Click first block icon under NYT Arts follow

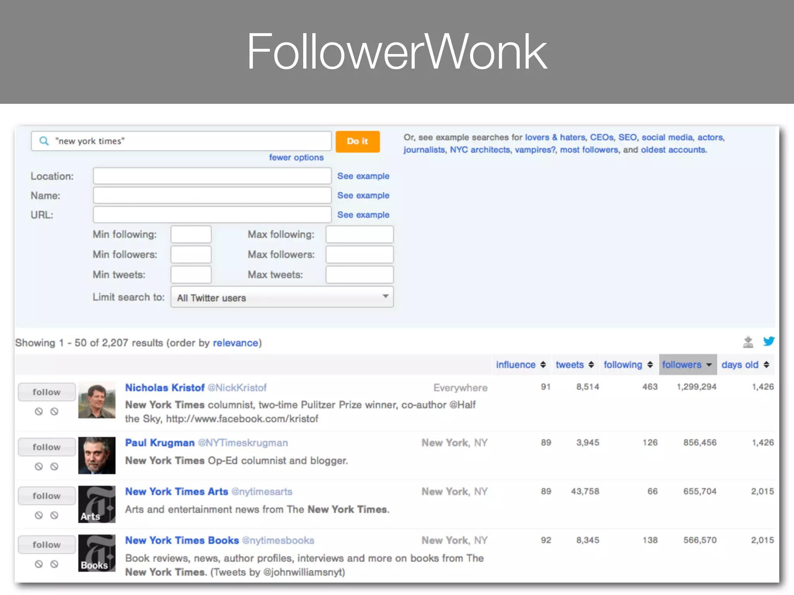39,515
